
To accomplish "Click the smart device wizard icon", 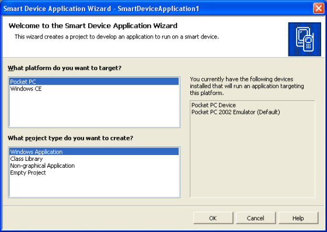I will (x=304, y=39).
